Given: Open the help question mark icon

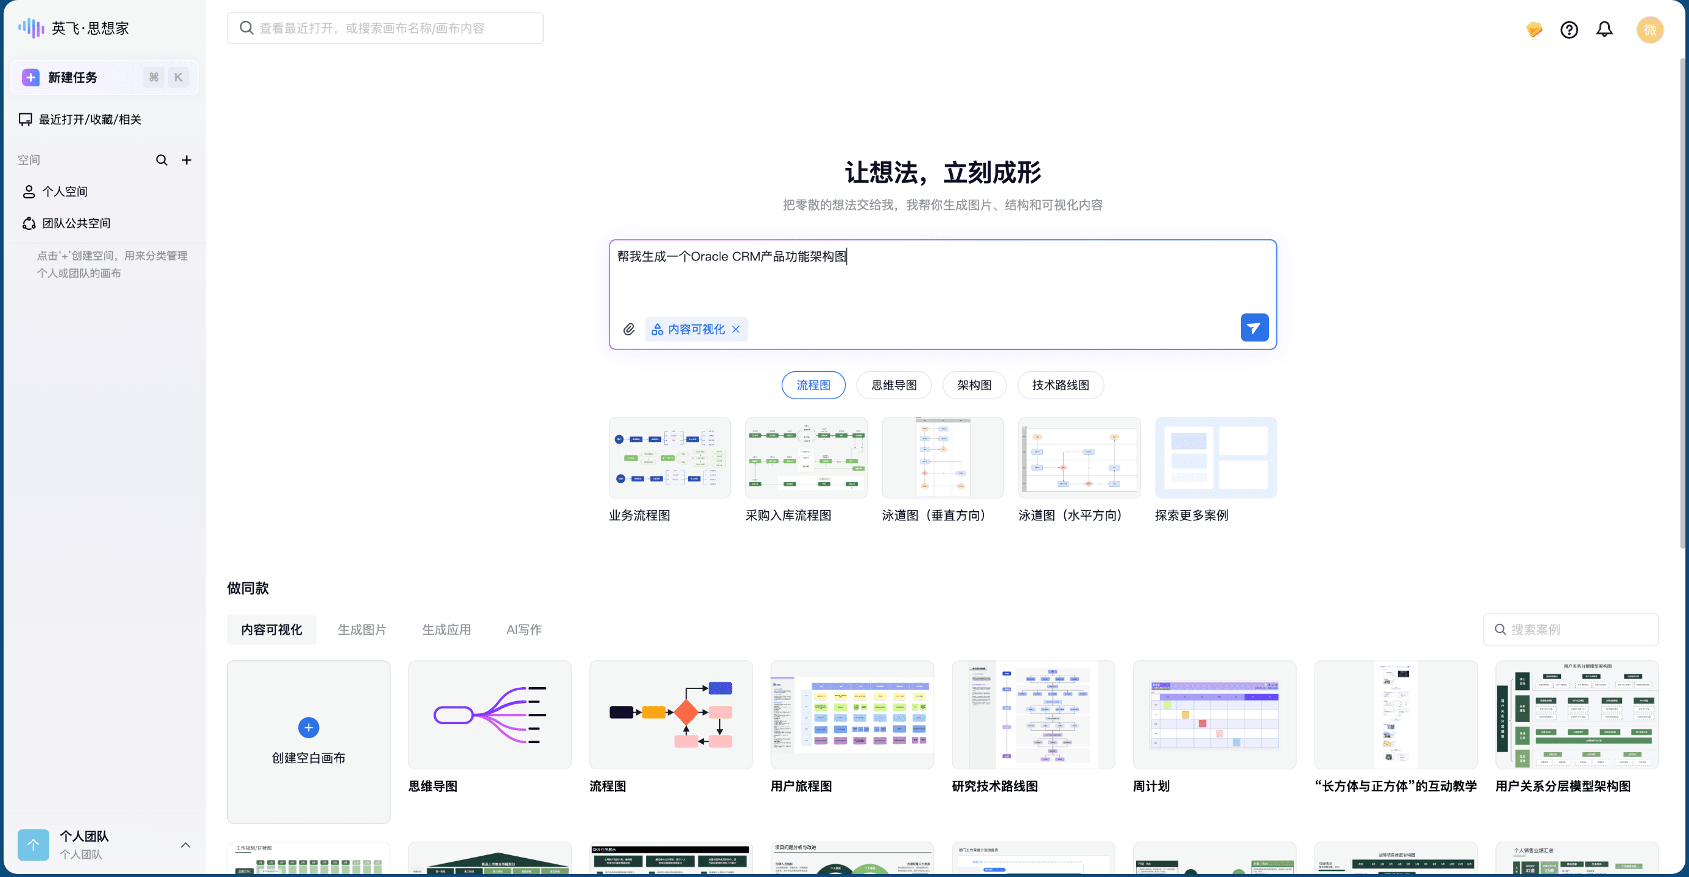Looking at the screenshot, I should (1569, 29).
